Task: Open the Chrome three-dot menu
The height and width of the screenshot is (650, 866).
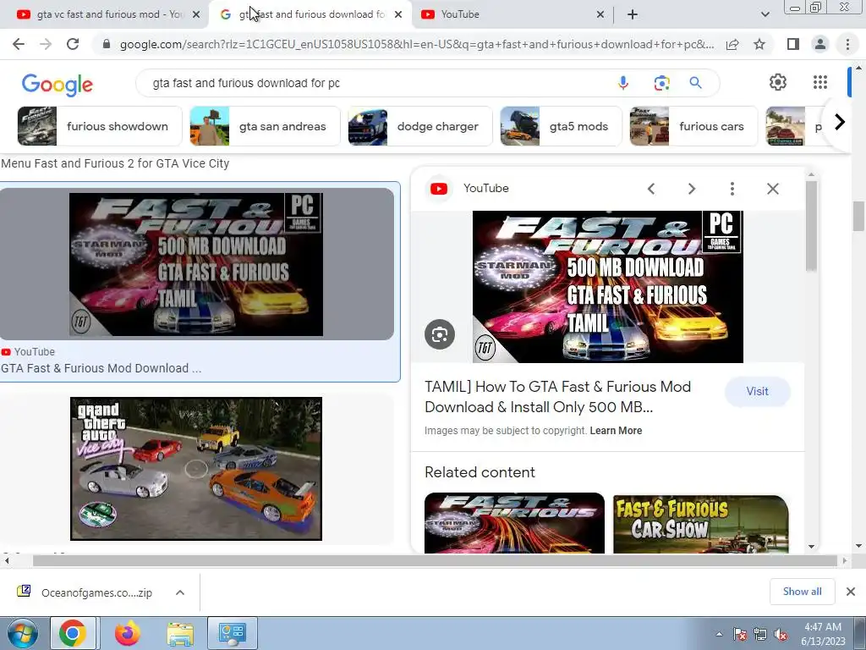Action: pos(847,44)
